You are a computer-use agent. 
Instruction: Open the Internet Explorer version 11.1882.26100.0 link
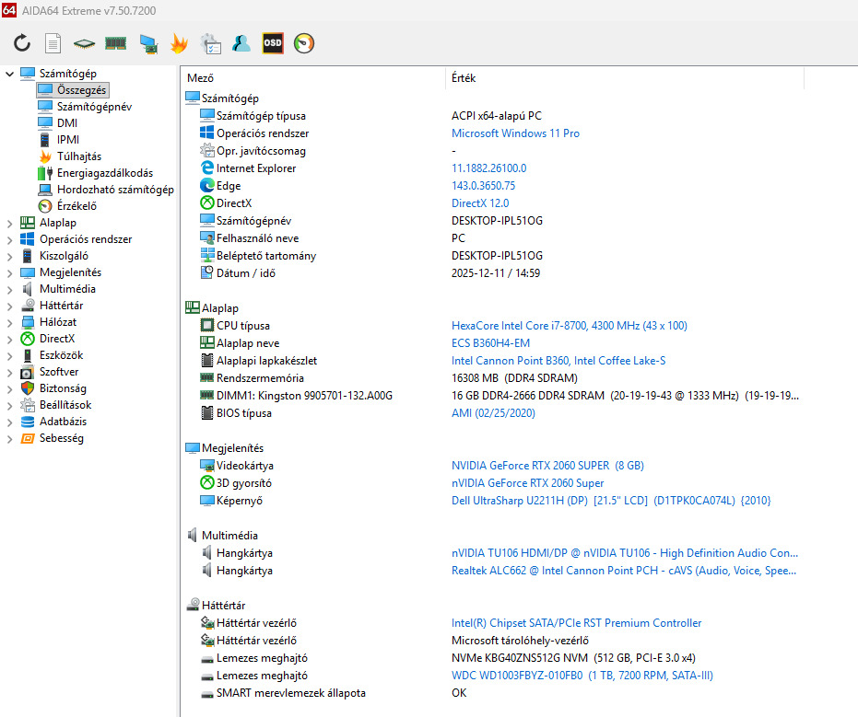click(488, 168)
